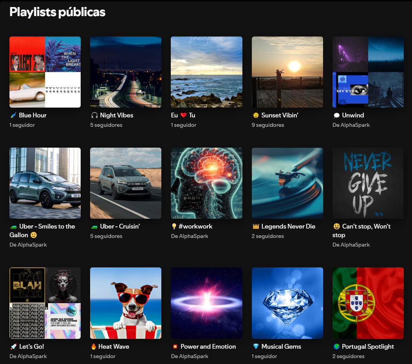
Task: Open the Uber - Cruisin' car cover
Action: click(x=126, y=183)
